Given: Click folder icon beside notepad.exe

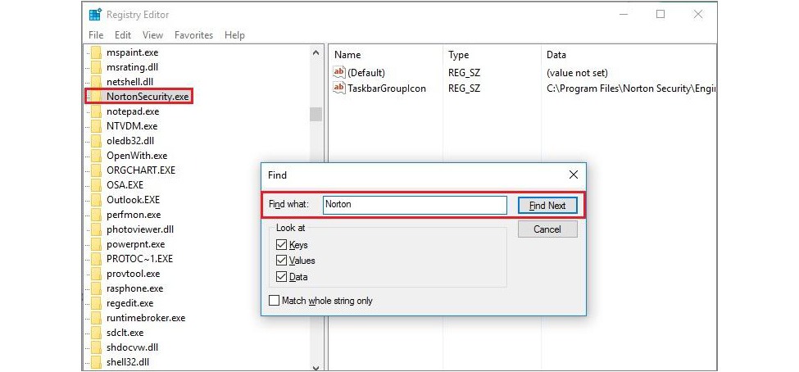Looking at the screenshot, I should 96,111.
